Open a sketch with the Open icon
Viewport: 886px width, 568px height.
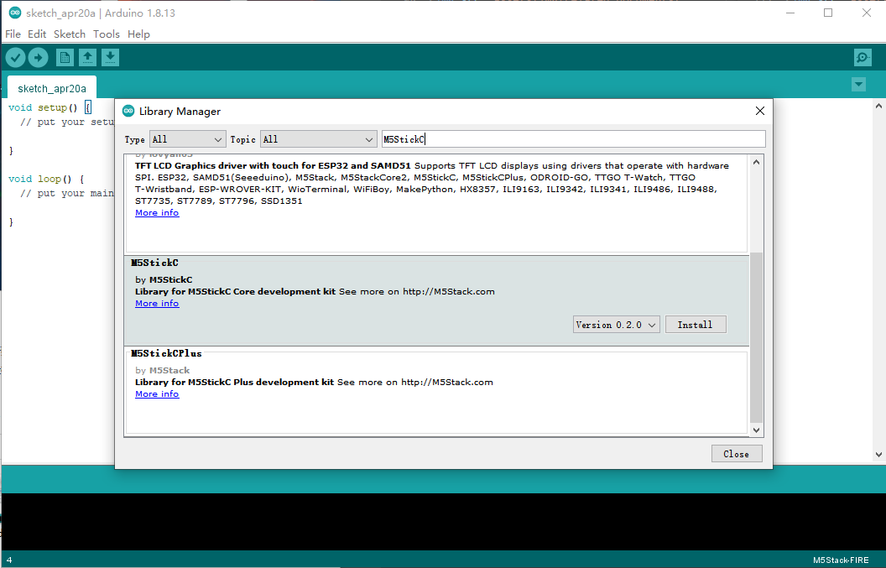coord(87,57)
